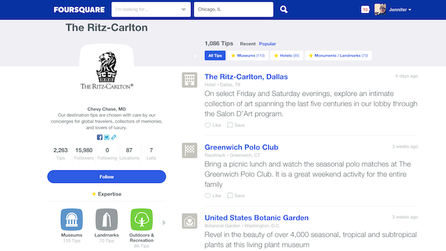The image size is (446, 251).
Task: Open The Ritz-Carlton Twitter link
Action: pyautogui.click(x=107, y=137)
